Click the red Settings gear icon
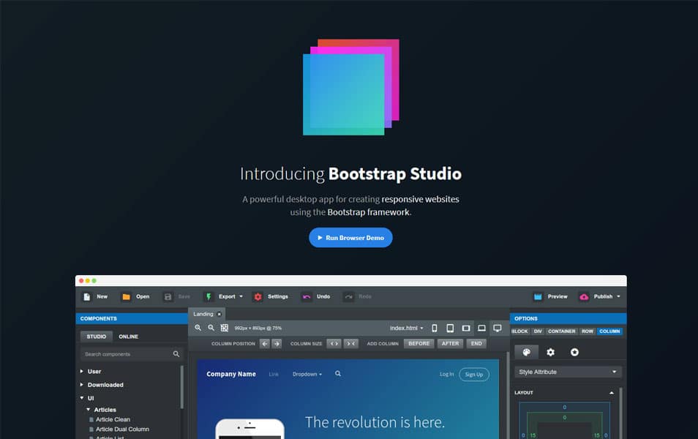Screen dimensions: 698x439 point(258,296)
